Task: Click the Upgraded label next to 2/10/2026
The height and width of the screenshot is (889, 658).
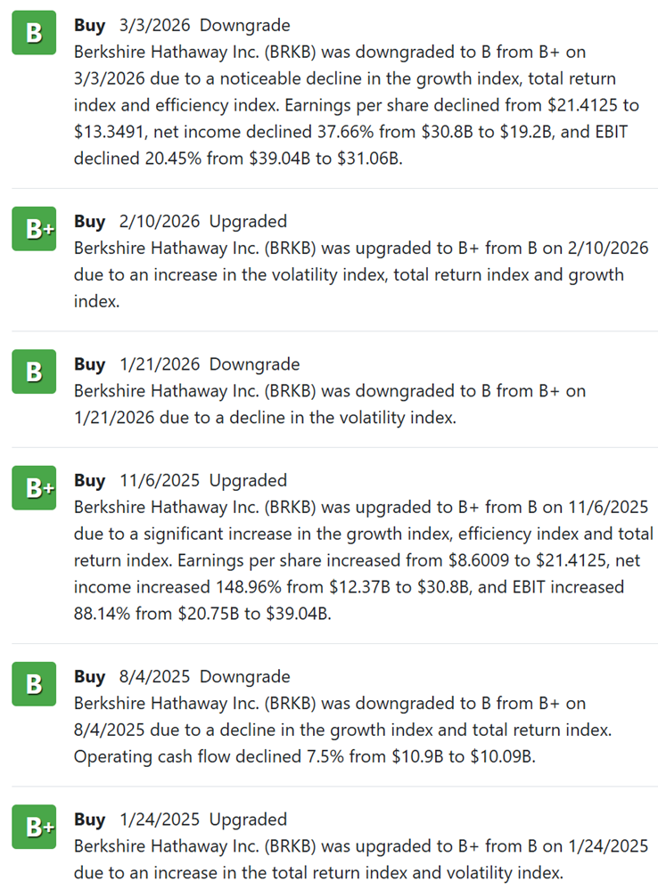Action: point(248,221)
